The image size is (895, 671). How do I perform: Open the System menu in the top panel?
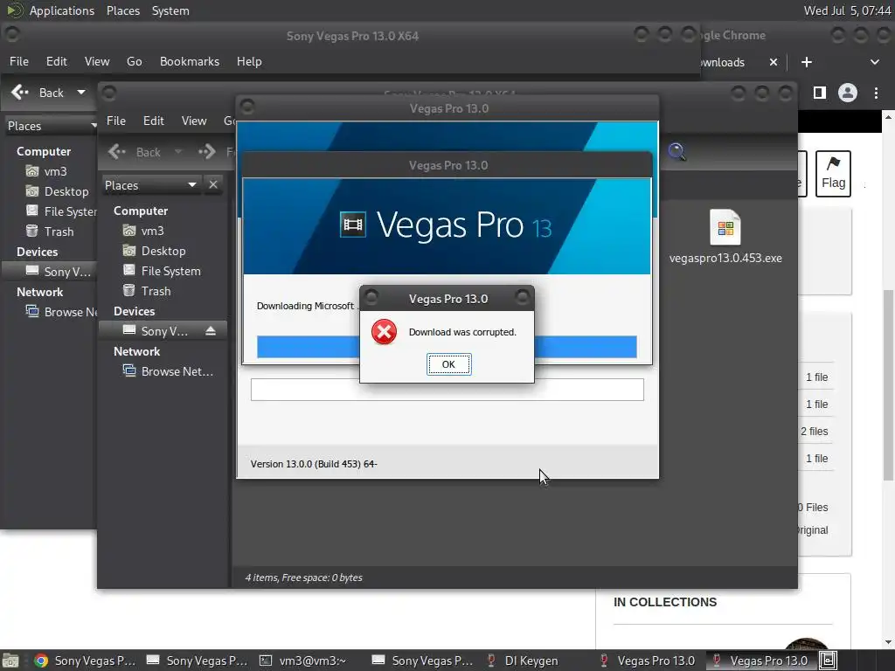170,10
